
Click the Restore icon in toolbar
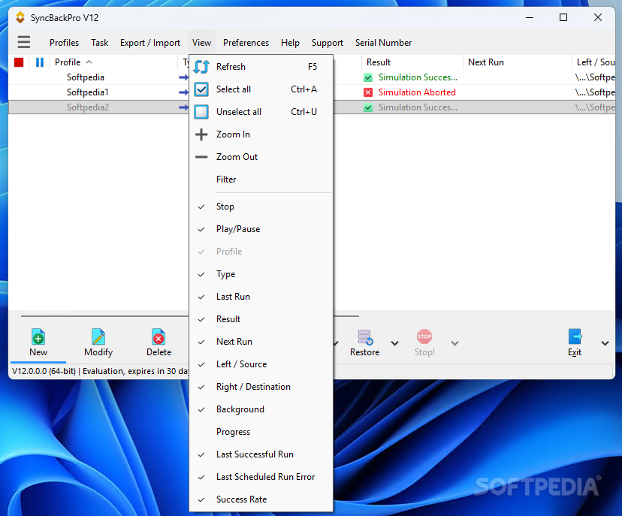coord(364,337)
